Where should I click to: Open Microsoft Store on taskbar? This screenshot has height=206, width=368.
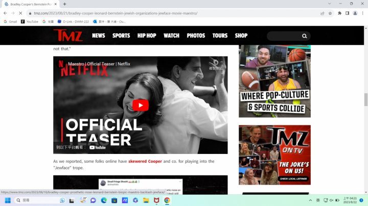tap(114, 200)
